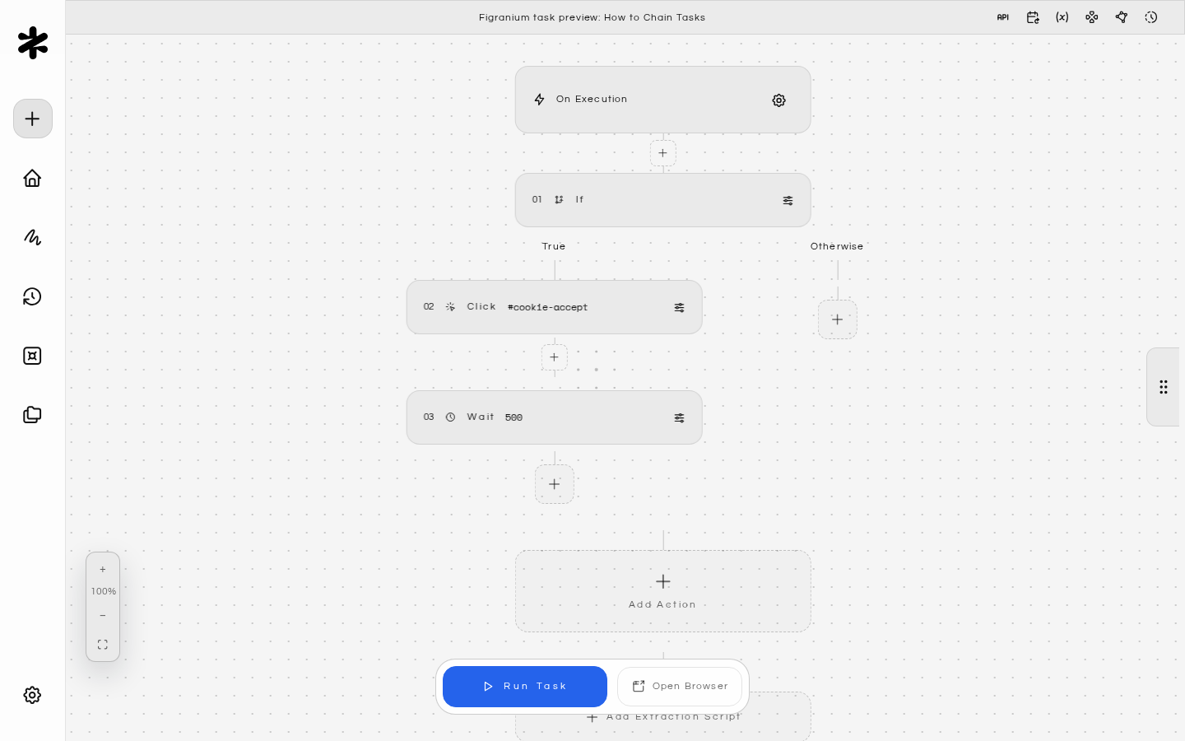Open run history in left sidebar

tap(32, 296)
